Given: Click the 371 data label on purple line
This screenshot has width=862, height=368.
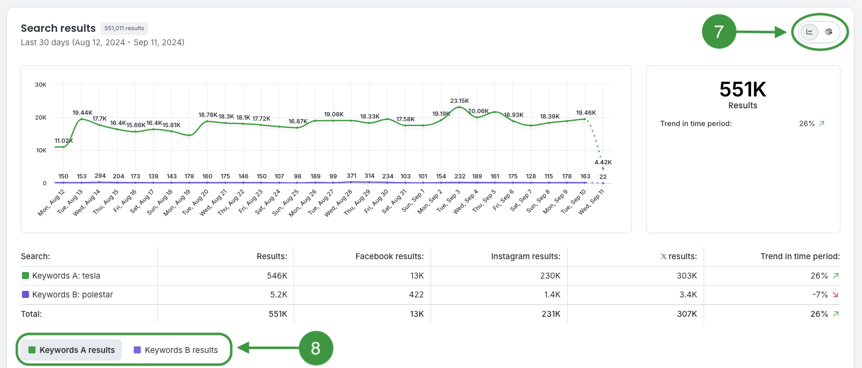Looking at the screenshot, I should (x=351, y=176).
